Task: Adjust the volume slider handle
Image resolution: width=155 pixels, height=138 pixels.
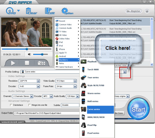Action: tap(42, 54)
